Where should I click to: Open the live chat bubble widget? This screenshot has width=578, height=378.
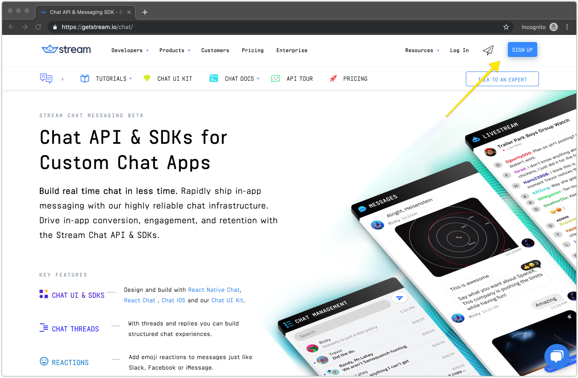tap(557, 356)
